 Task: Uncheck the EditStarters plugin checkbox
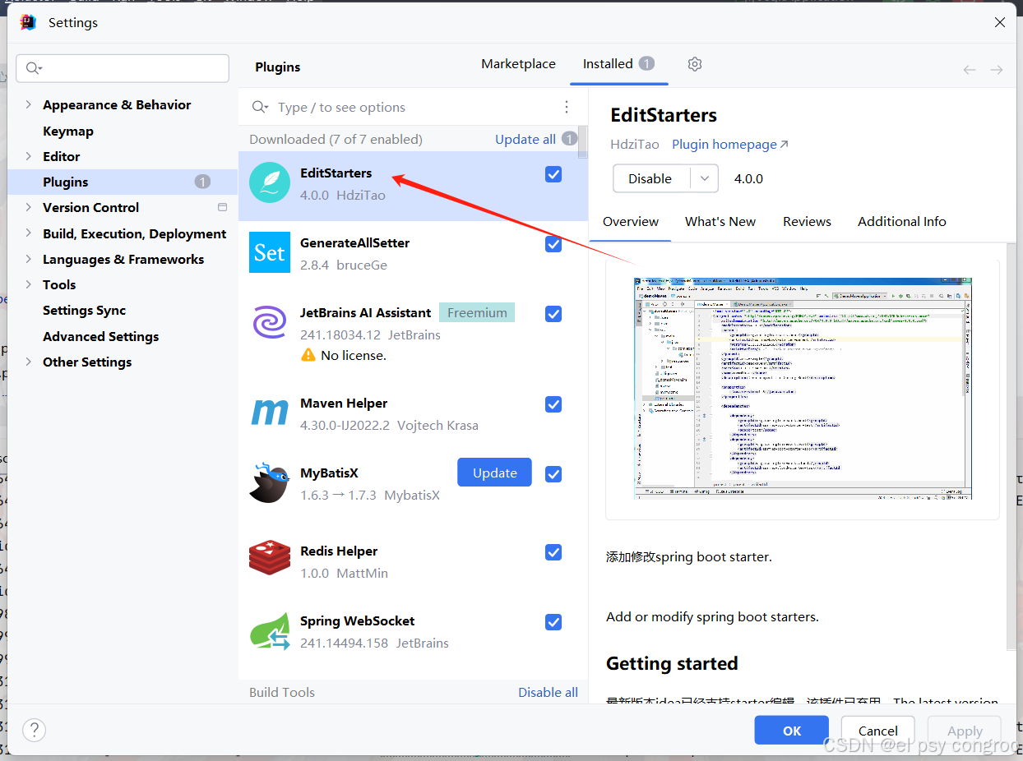click(553, 174)
